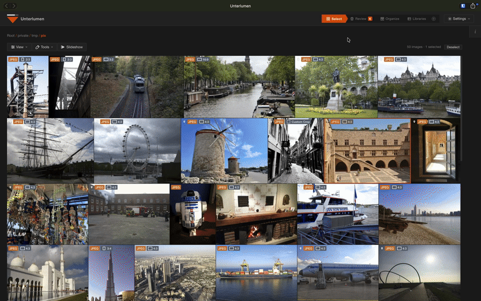Select the R2-D2 robot thumbnail
The image size is (481, 301).
192,214
